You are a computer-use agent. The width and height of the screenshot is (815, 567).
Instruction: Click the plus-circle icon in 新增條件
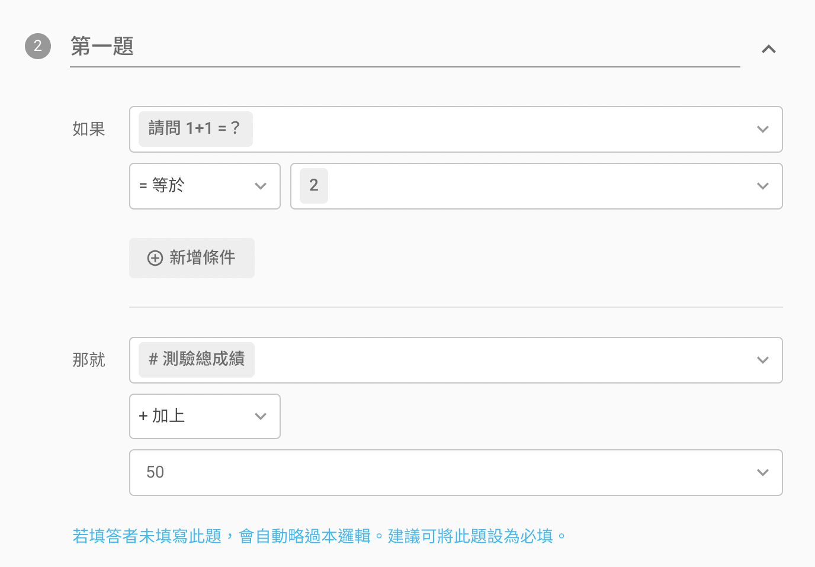click(155, 258)
